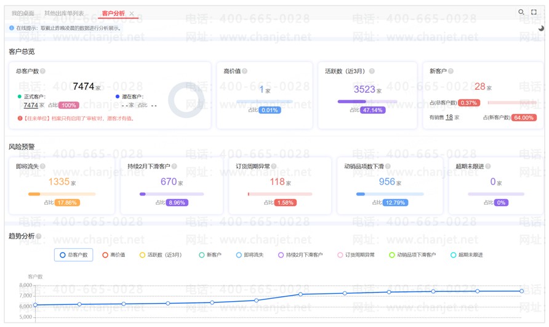Click the 潜在客户 label

[132, 97]
